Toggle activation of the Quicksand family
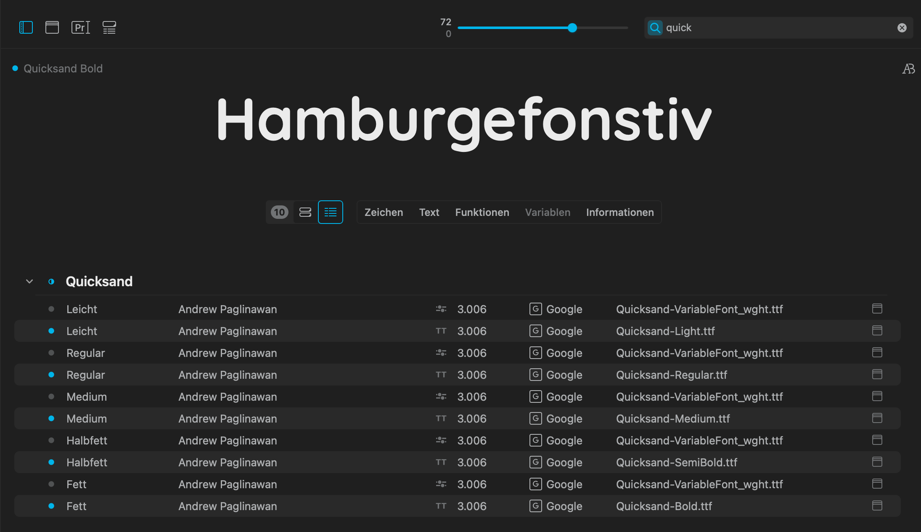Image resolution: width=921 pixels, height=532 pixels. (x=51, y=282)
